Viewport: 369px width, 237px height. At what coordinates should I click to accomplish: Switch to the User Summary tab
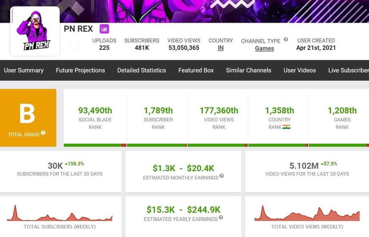pyautogui.click(x=24, y=70)
